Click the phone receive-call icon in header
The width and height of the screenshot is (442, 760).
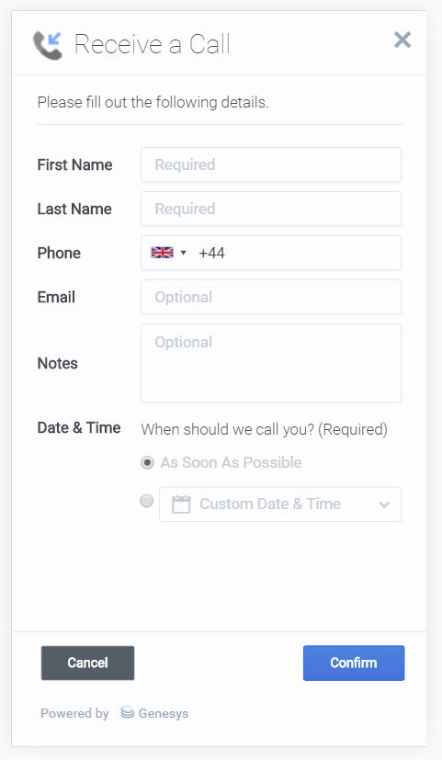click(48, 45)
